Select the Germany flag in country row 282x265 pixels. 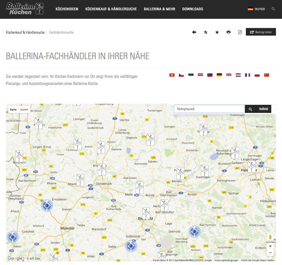[219, 75]
